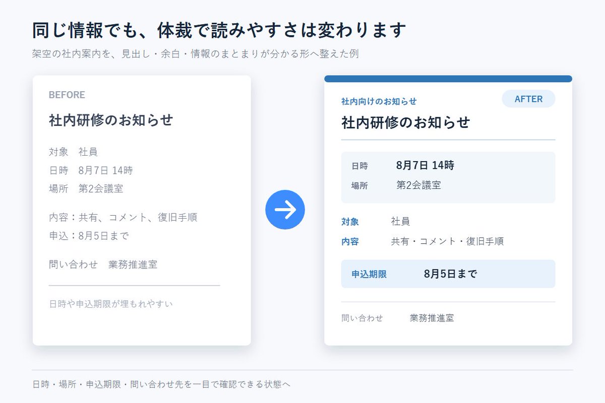
Task: Click the line 日時 8月7日 14時 in BEFORE card
Action: [x=91, y=170]
